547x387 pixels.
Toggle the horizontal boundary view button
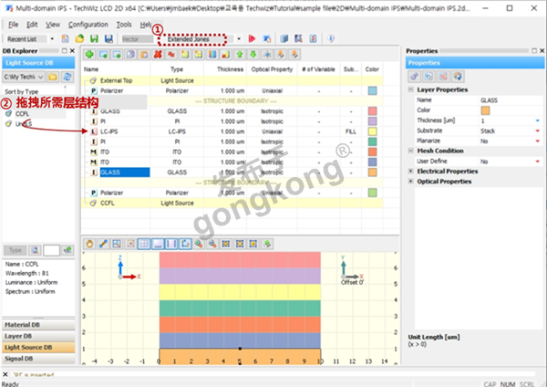pyautogui.click(x=158, y=244)
